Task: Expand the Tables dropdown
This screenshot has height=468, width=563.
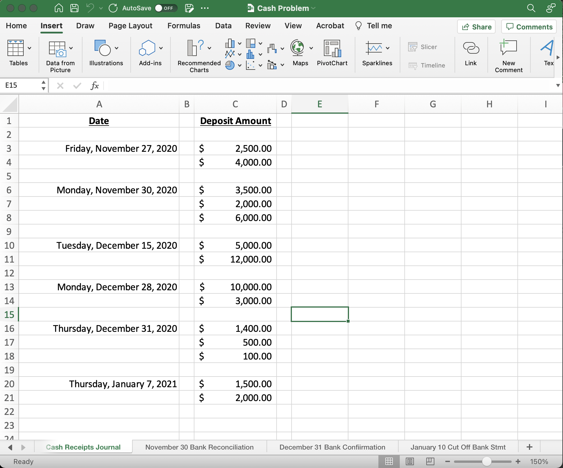Action: (29, 48)
